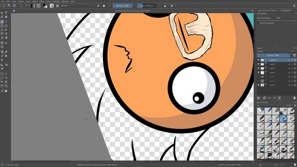Open the layer filter funnel menu
Image resolution: width=297 pixels, height=167 pixels.
pyautogui.click(x=292, y=51)
